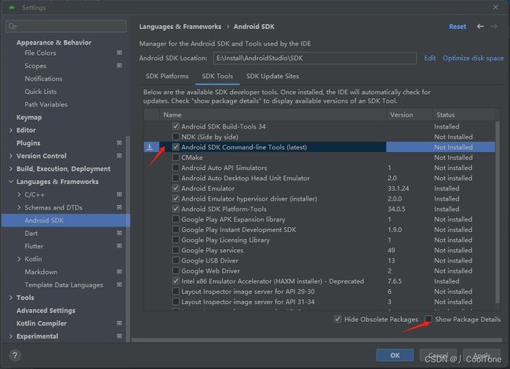
Task: Expand the Kotlin settings node
Action: 19,259
